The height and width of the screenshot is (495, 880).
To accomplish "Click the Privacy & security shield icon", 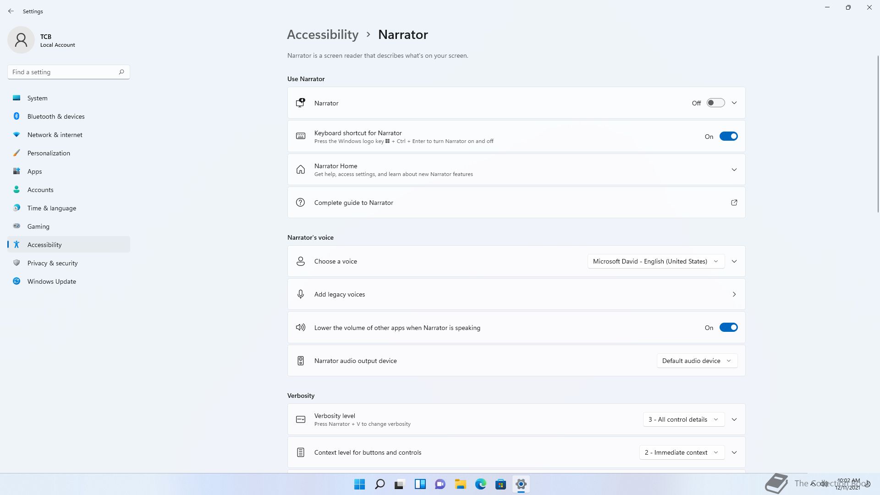I will pyautogui.click(x=16, y=263).
